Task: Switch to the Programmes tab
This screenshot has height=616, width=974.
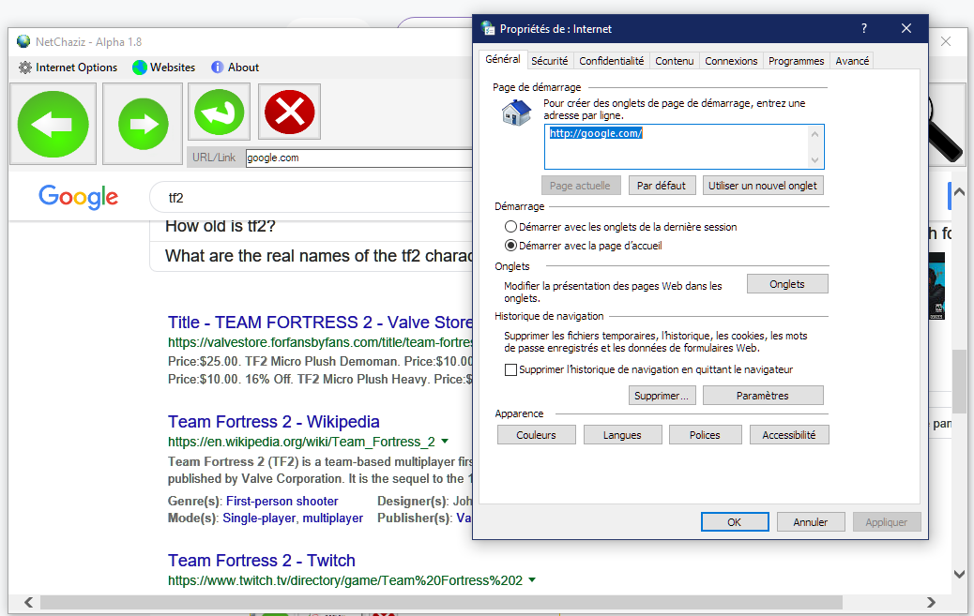Action: tap(796, 61)
